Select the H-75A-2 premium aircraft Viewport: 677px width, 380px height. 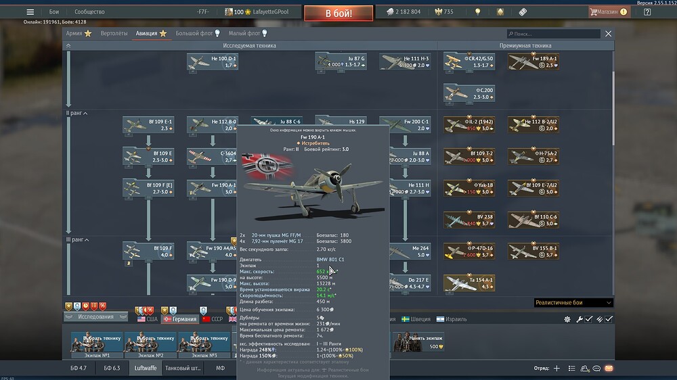point(533,157)
